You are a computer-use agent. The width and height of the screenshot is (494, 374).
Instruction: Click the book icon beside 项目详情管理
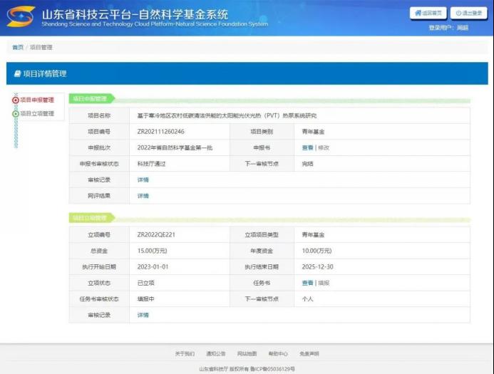[17, 73]
